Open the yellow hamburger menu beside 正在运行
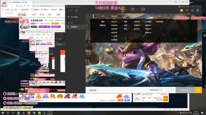The image size is (206, 115). point(198,90)
